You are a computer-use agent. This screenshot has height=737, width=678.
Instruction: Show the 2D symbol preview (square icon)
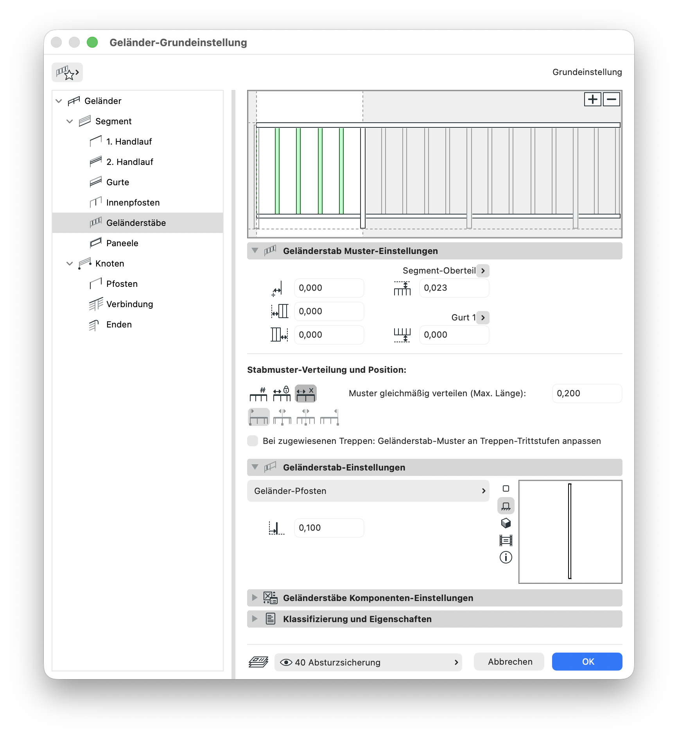click(506, 488)
